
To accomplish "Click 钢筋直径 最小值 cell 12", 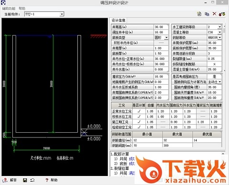I will 147,140.
